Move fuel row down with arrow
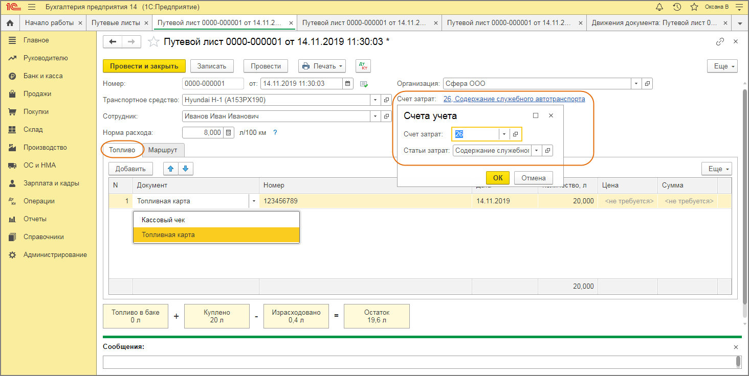 (185, 169)
